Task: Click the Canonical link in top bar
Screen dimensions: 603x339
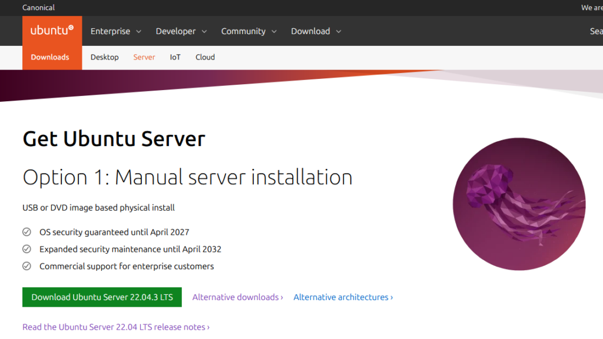Action: click(38, 8)
